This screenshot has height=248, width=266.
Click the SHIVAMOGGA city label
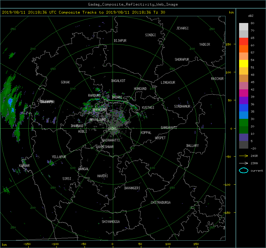pyautogui.click(x=111, y=221)
